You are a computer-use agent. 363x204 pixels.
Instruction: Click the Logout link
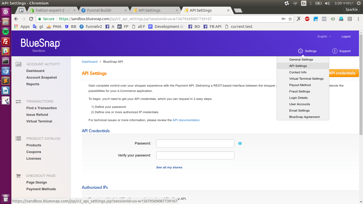[346, 37]
